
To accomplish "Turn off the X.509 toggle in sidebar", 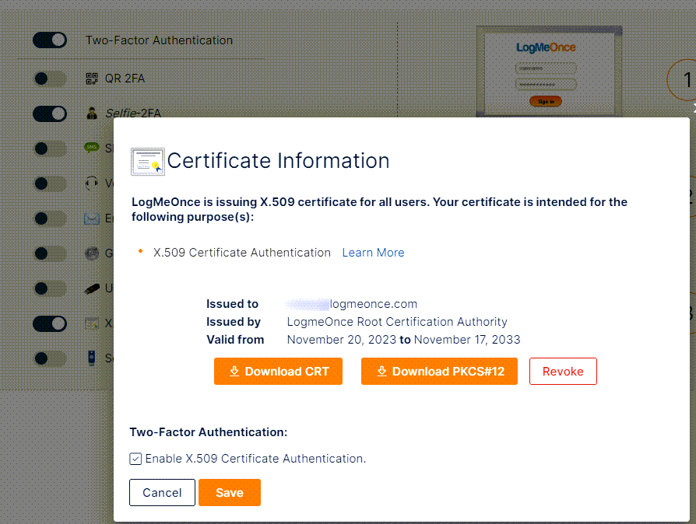I will (49, 323).
